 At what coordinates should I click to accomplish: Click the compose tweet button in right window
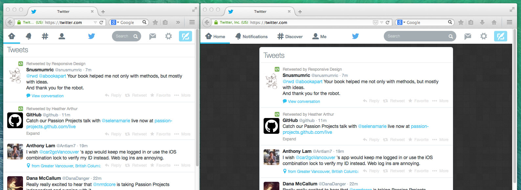point(501,36)
